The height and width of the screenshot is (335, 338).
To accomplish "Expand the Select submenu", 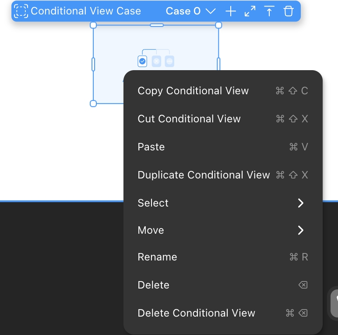I will click(223, 203).
